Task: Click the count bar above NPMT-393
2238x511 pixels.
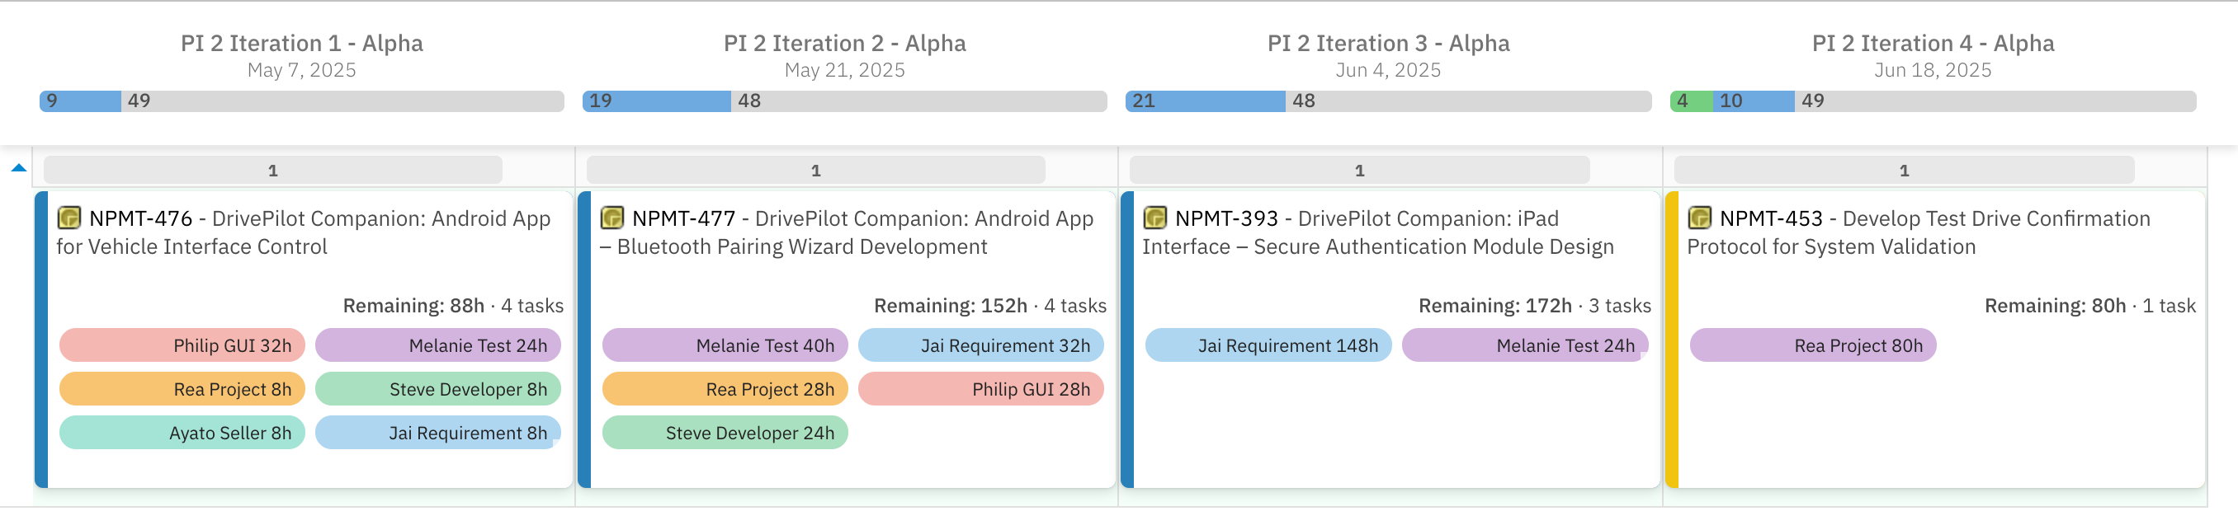Action: pos(1360,170)
